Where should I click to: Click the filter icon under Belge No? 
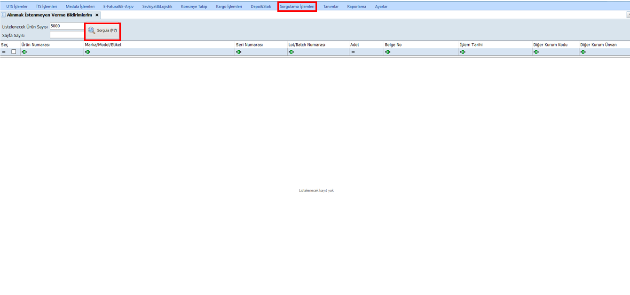point(387,52)
